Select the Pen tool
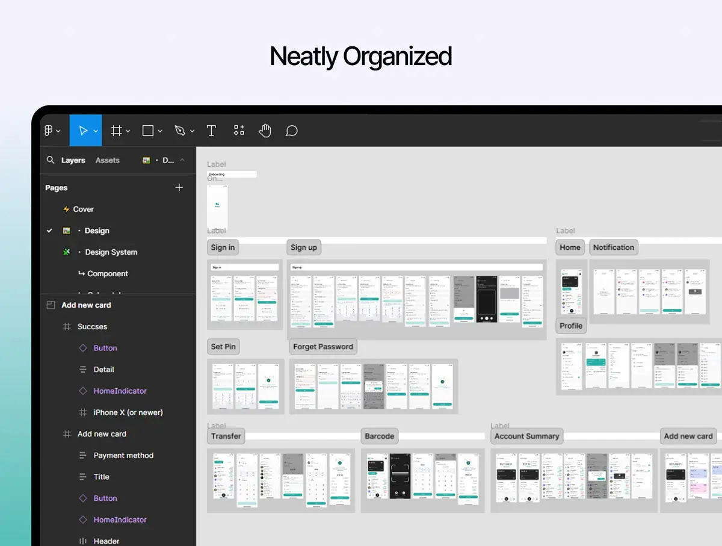722x546 pixels. point(179,131)
